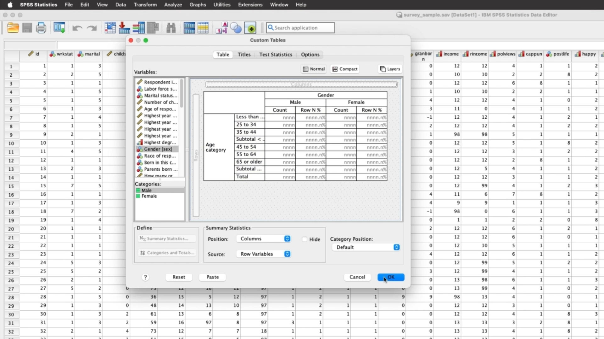The width and height of the screenshot is (604, 339).
Task: Click the Show all variables plus icon
Action: pyautogui.click(x=250, y=28)
